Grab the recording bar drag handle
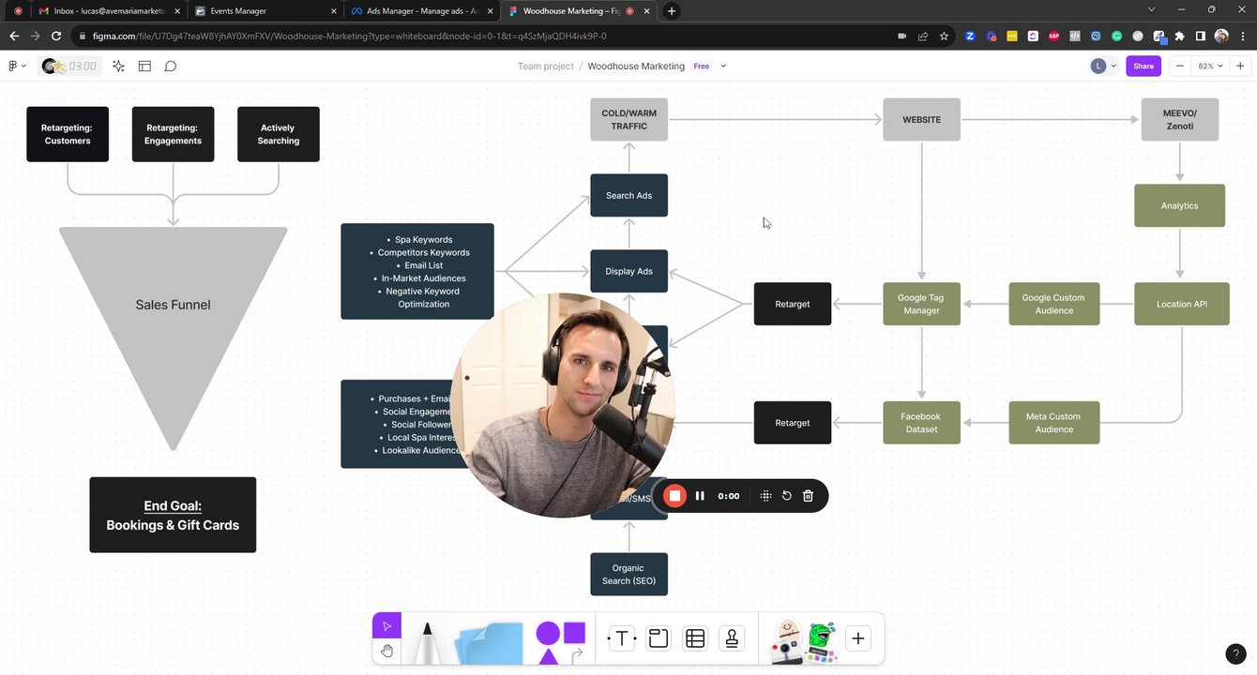The image size is (1257, 675). click(x=766, y=496)
